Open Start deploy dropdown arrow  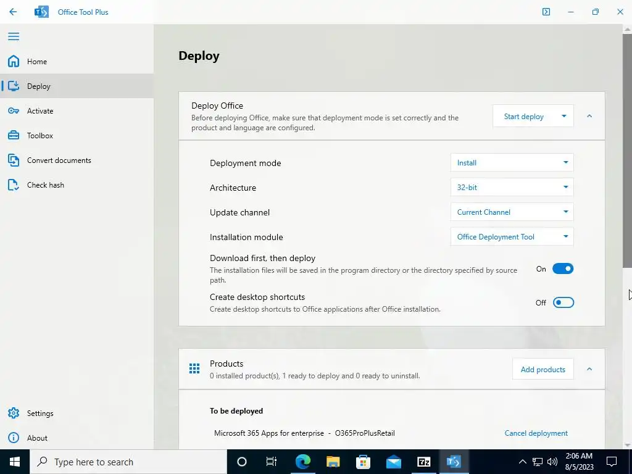click(564, 116)
